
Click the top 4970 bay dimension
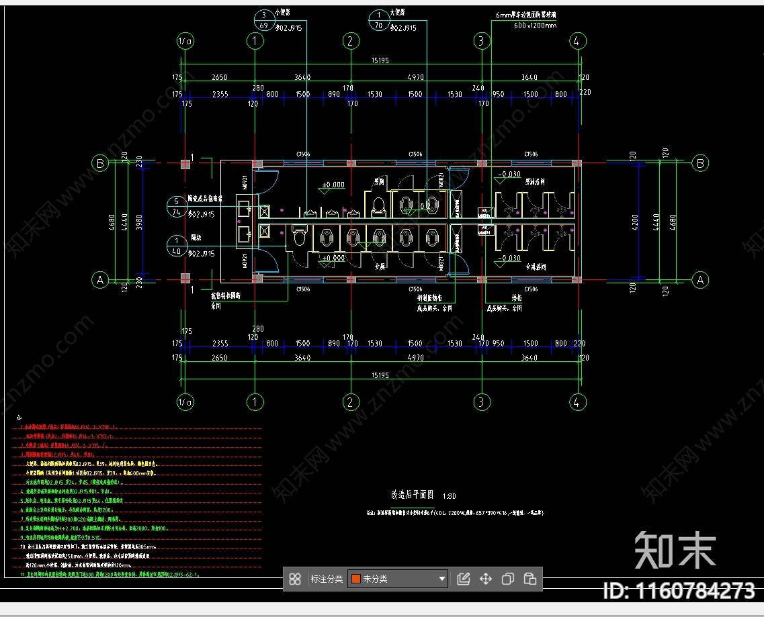[x=416, y=77]
